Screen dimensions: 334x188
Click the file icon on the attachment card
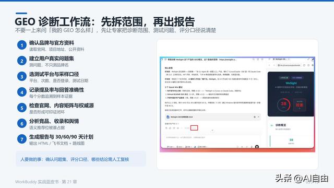[x=168, y=117]
